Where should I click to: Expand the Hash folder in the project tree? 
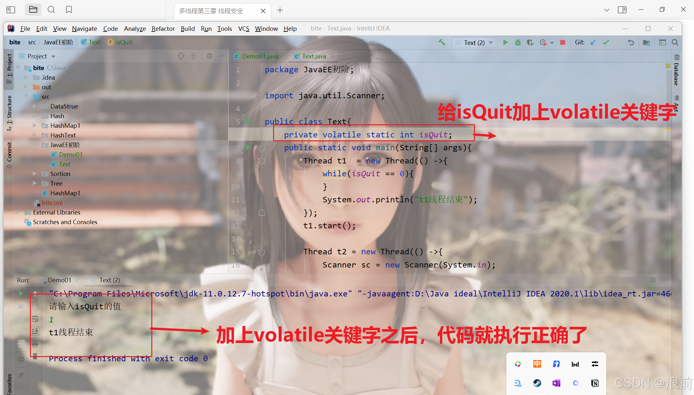click(x=35, y=116)
